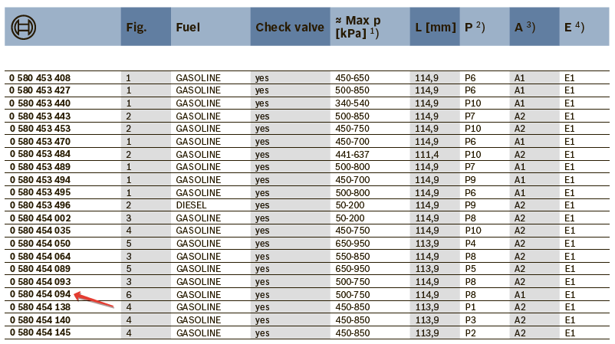Open part number 0 580 454 094
The height and width of the screenshot is (344, 615).
tap(40, 294)
